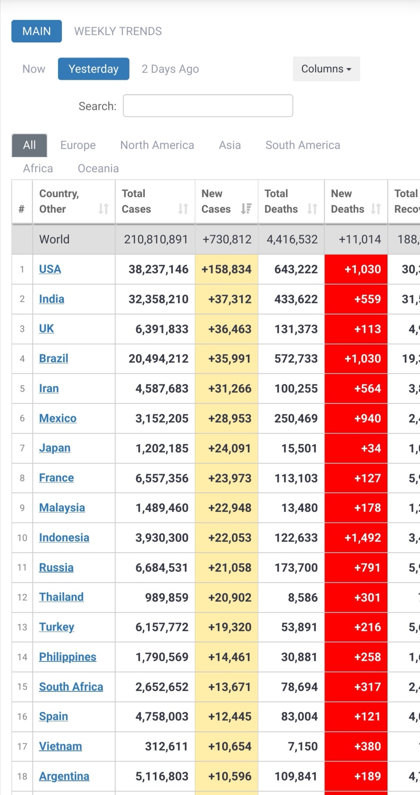Click in the Search input field
Image resolution: width=420 pixels, height=795 pixels.
pyautogui.click(x=208, y=106)
